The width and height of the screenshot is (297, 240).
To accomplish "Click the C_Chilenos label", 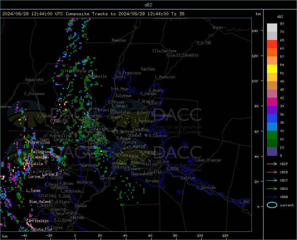I will [34, 94].
